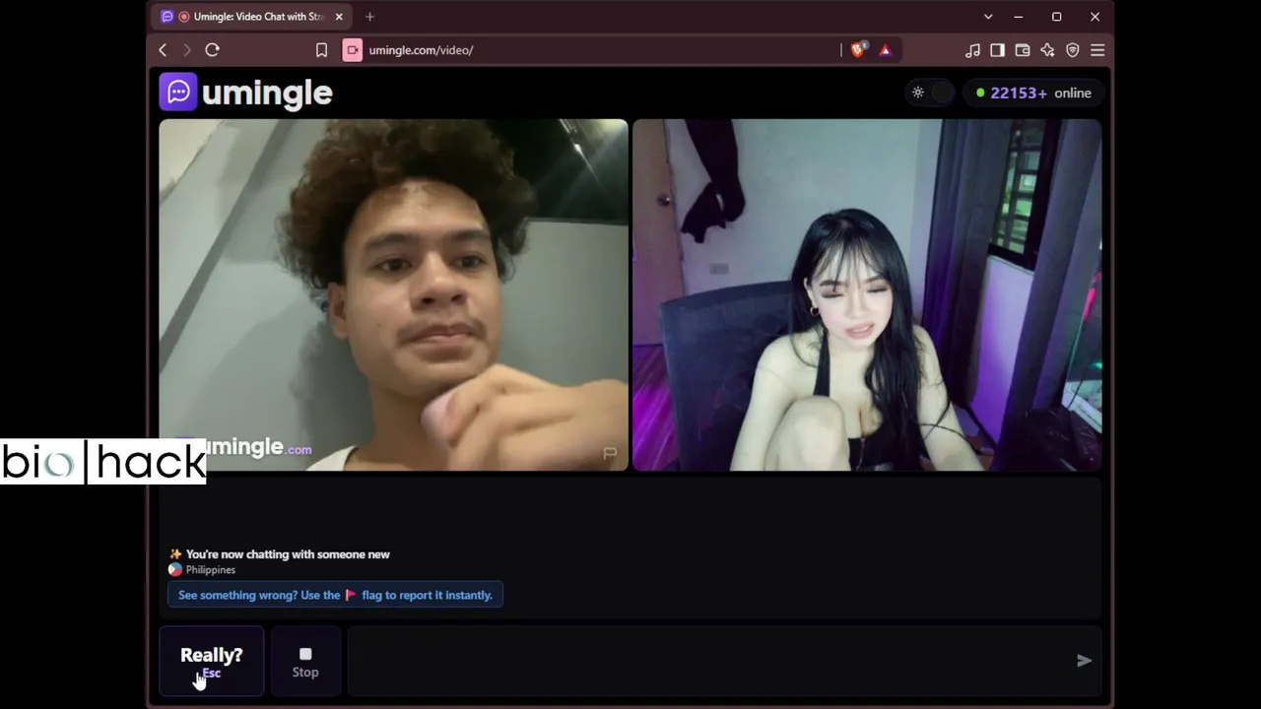Image resolution: width=1261 pixels, height=709 pixels.
Task: Click the flag report icon on left video
Action: click(x=610, y=453)
